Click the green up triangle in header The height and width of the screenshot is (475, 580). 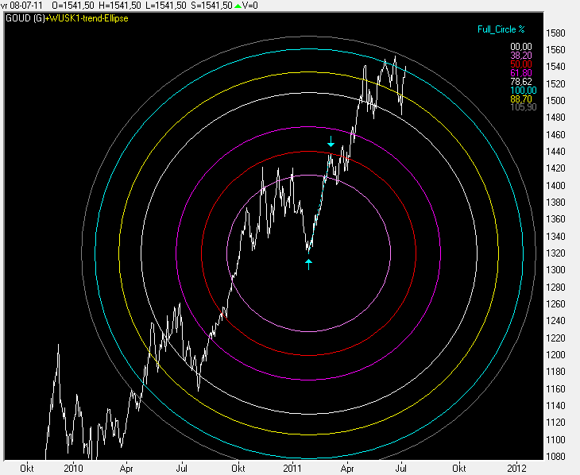[238, 5]
